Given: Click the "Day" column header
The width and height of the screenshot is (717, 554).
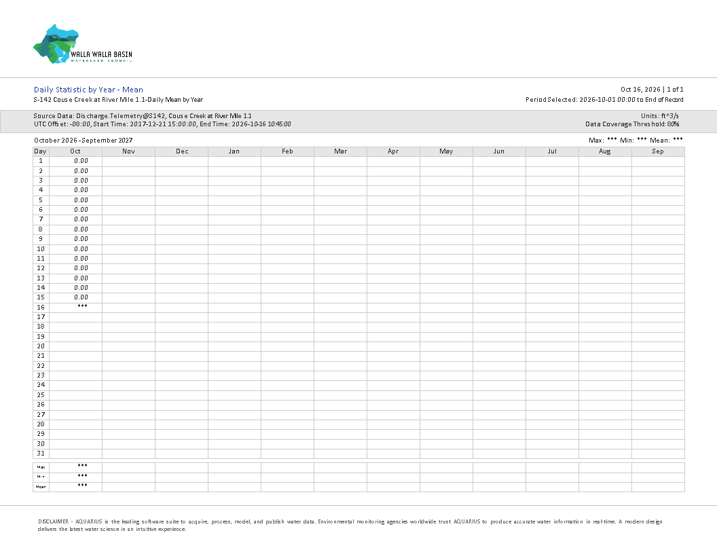Looking at the screenshot, I should point(41,151).
